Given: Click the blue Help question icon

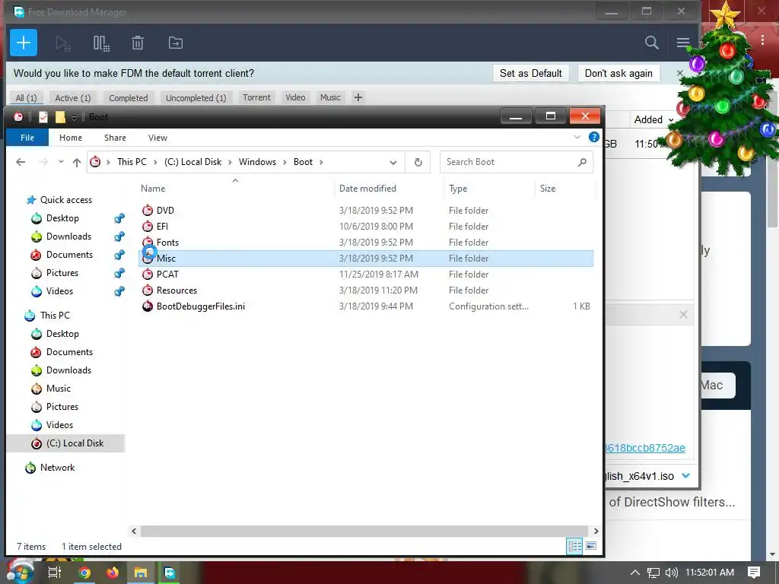Looking at the screenshot, I should [x=593, y=137].
